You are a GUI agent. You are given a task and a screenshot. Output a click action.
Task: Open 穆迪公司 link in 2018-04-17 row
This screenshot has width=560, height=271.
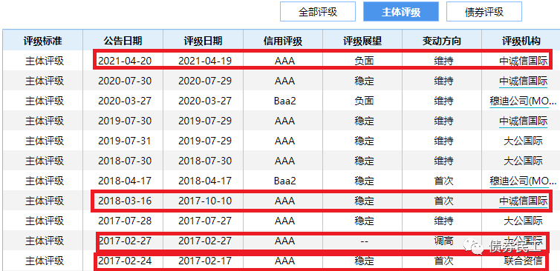click(523, 181)
